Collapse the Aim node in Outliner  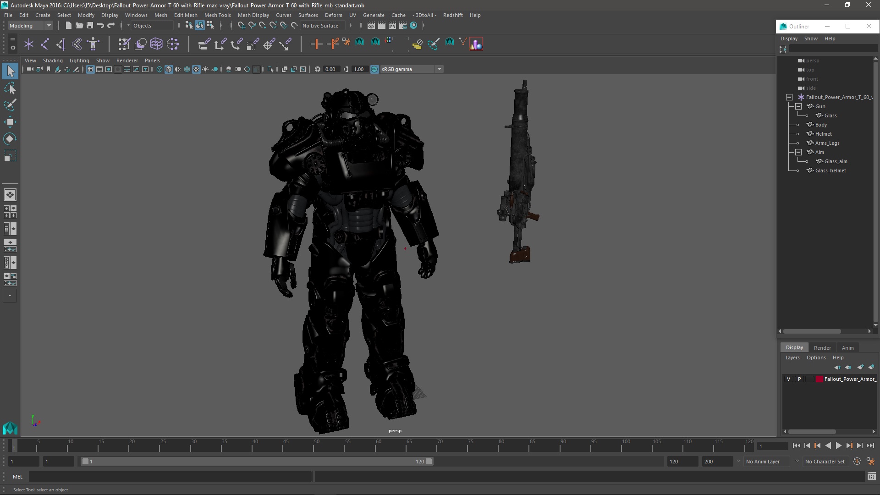tap(798, 152)
